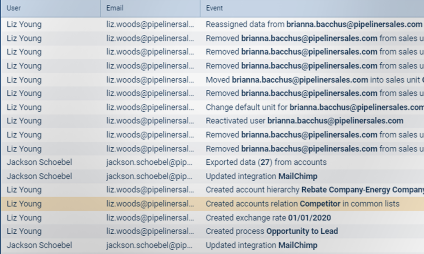Click the bold '01/01/2020' exchange rate date

click(310, 218)
